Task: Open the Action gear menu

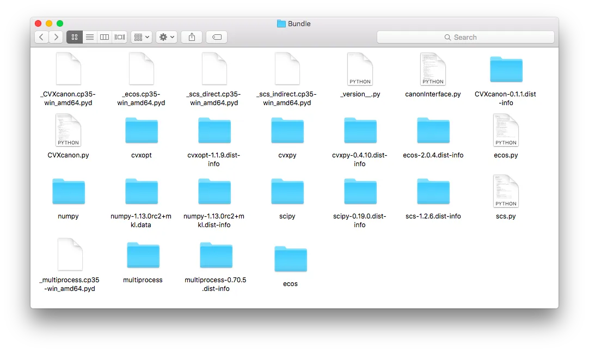Action: pos(167,37)
